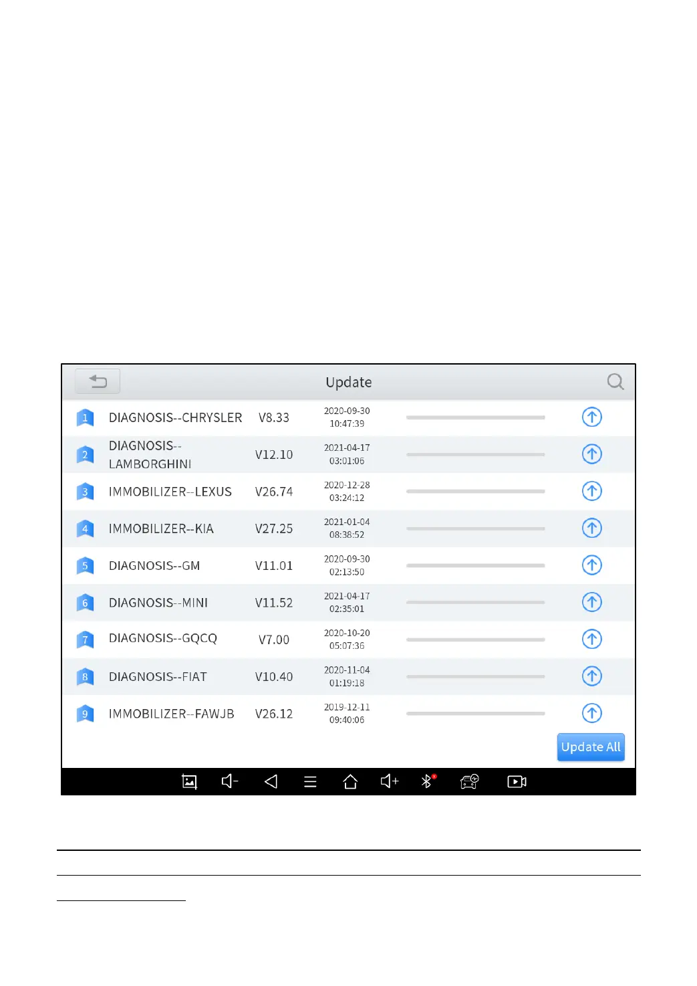Open the recent apps menu icon
This screenshot has width=697, height=986.
(310, 781)
